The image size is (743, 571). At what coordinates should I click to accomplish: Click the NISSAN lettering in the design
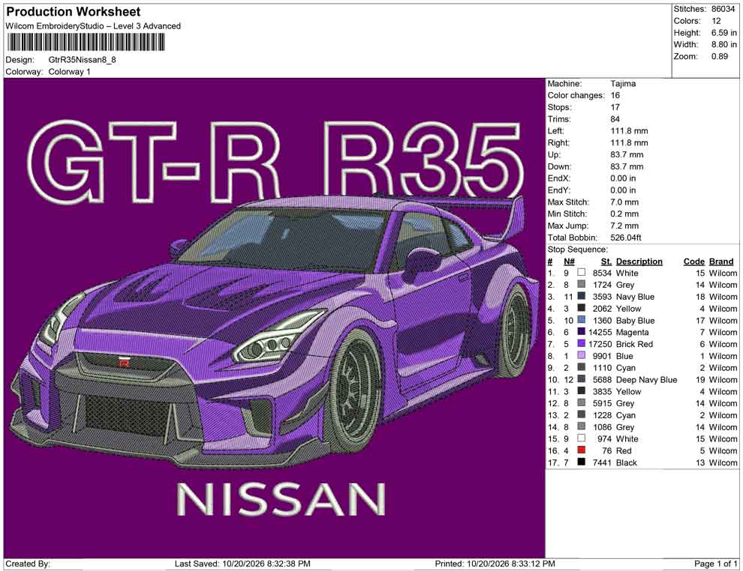tap(281, 499)
